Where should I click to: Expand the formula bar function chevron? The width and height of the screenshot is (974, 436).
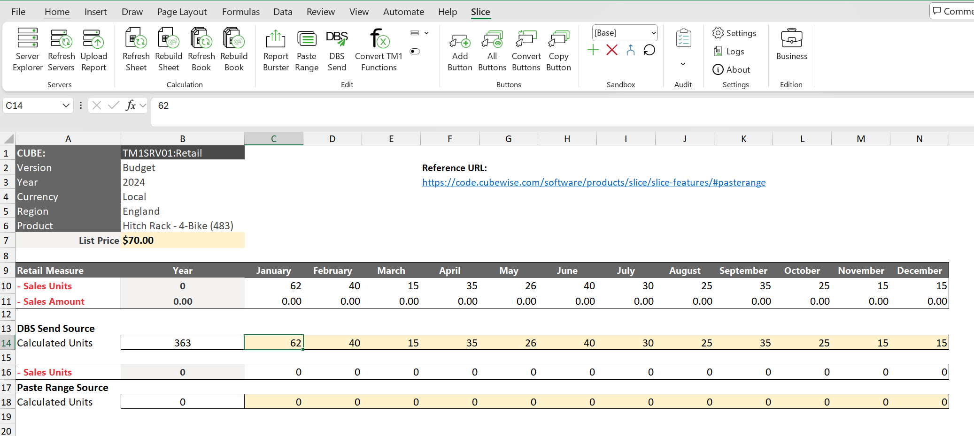pyautogui.click(x=143, y=105)
